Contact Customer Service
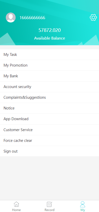 (x=49, y=130)
